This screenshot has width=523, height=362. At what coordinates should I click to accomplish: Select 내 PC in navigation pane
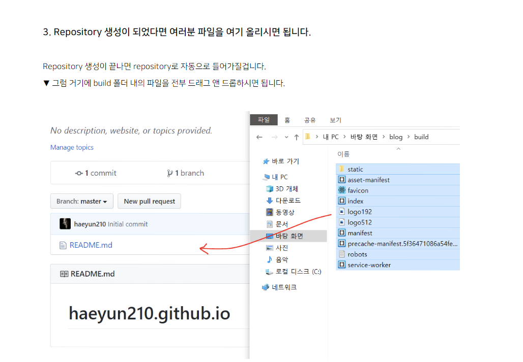276,177
